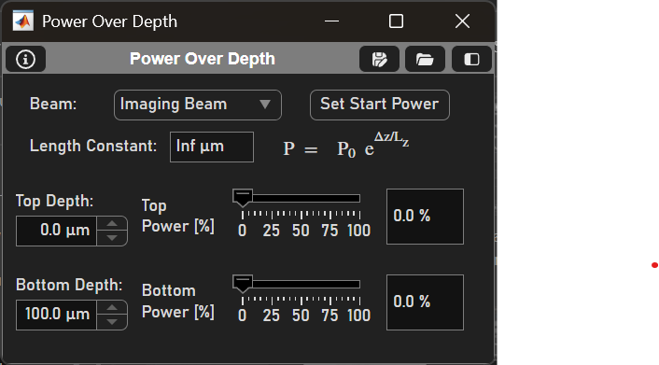Decrease Top Depth with down arrow
The image size is (659, 365).
click(112, 238)
